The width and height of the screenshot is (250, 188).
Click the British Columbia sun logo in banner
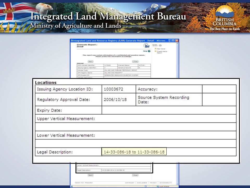(224, 11)
